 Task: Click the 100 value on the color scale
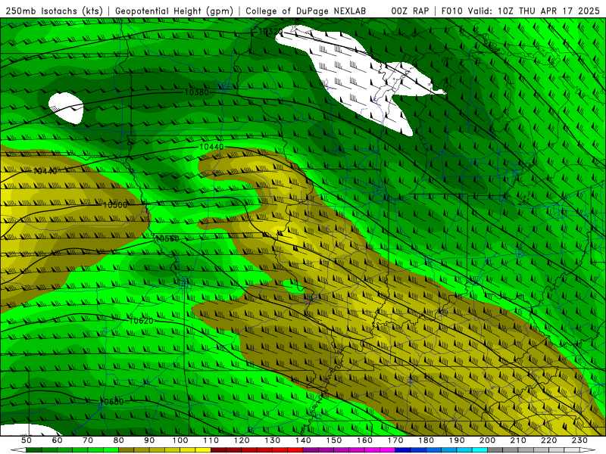click(x=180, y=440)
